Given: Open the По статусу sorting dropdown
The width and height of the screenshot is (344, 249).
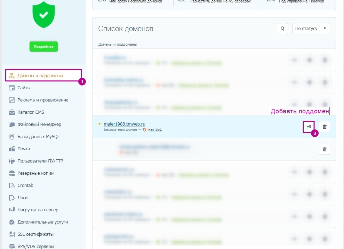Looking at the screenshot, I should click(311, 29).
